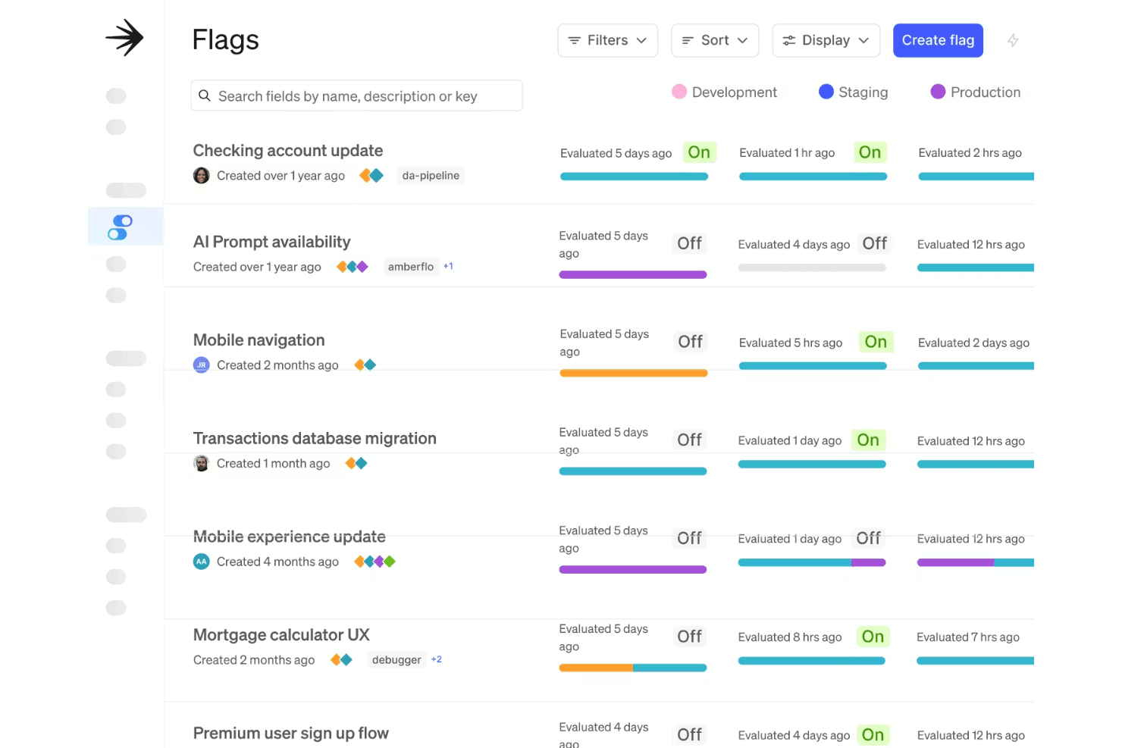Click the lightning bolt icon beside Create flag

pos(1013,41)
